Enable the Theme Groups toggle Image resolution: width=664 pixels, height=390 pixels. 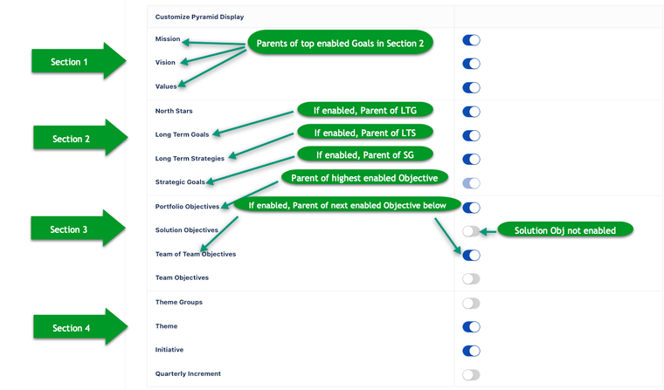click(x=471, y=304)
